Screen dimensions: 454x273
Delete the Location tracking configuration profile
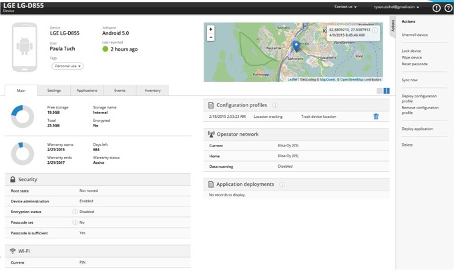[376, 117]
